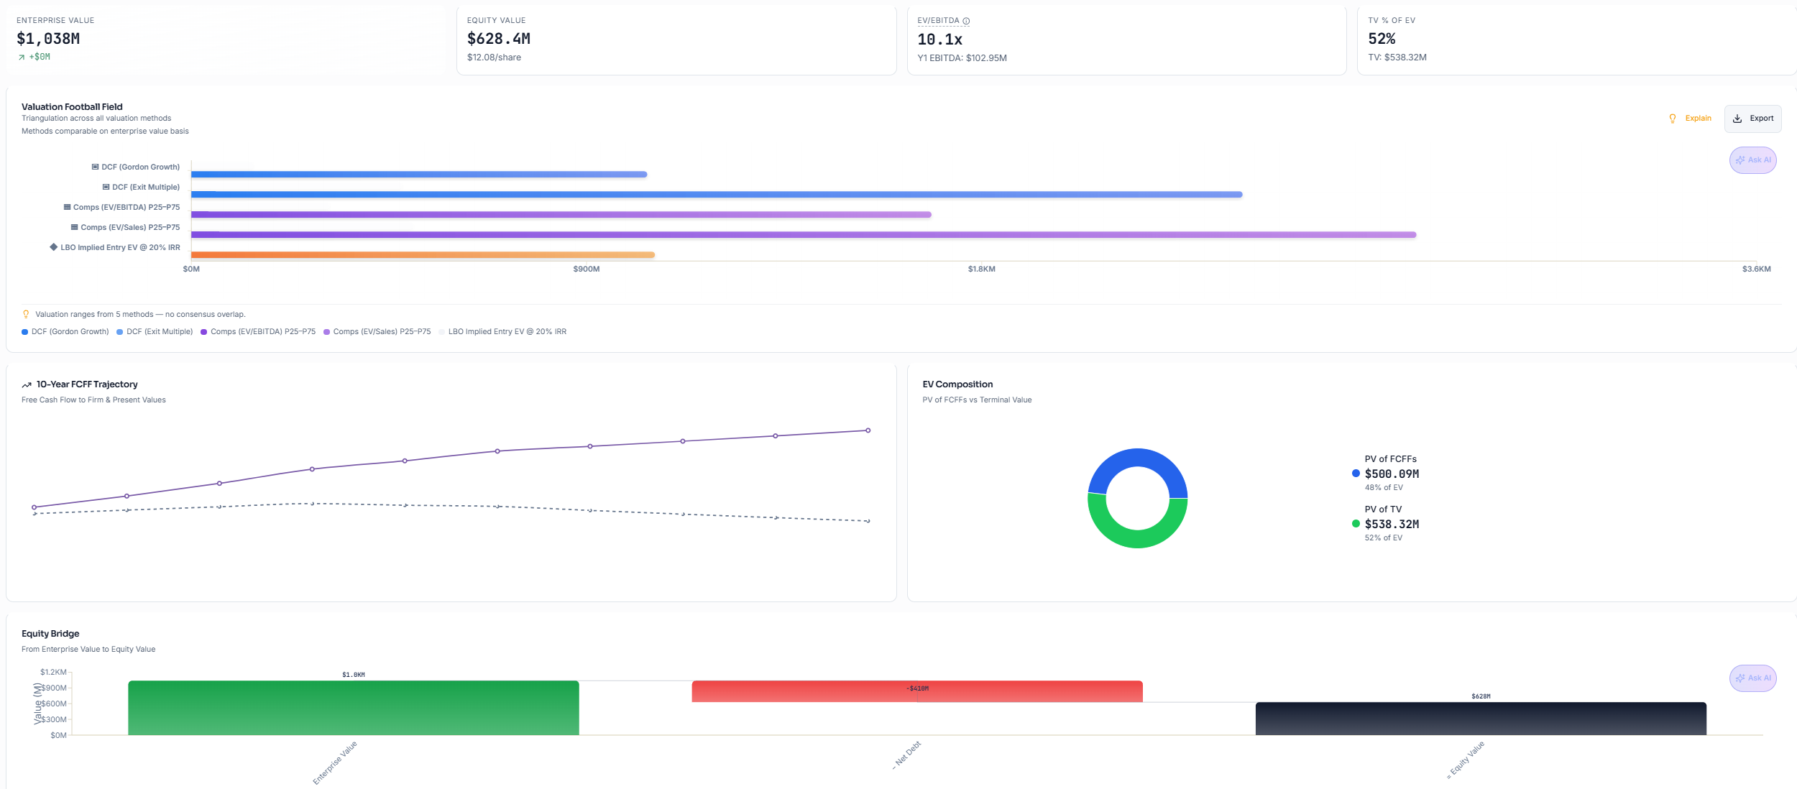Click the blue dot beside PV of FCFFs
The image size is (1797, 789).
click(1356, 474)
